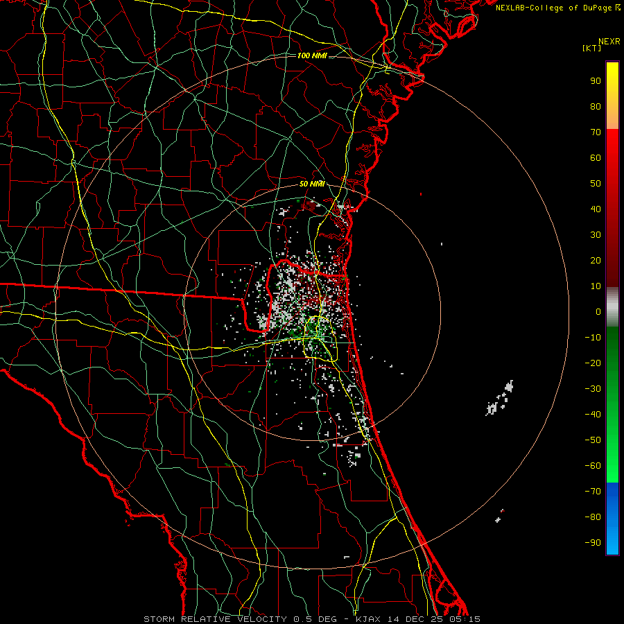
Task: Click the -30 value on the velocity scale
Action: [x=593, y=389]
